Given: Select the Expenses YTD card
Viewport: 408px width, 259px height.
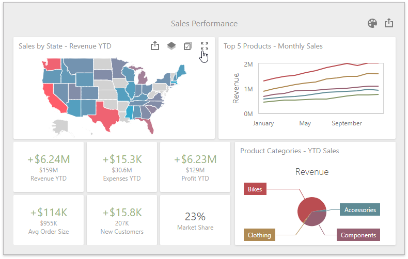Looking at the screenshot, I should pyautogui.click(x=122, y=167).
